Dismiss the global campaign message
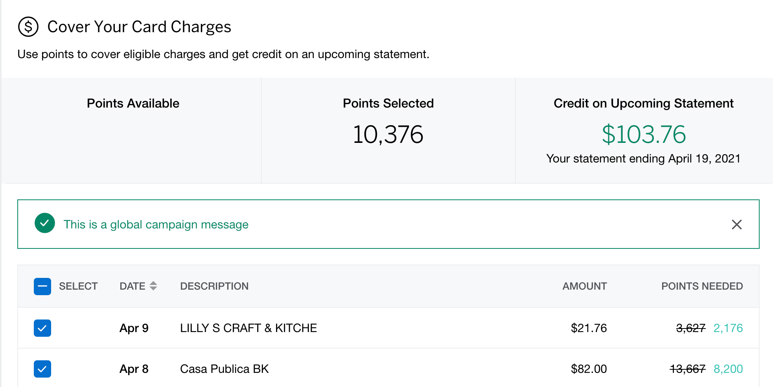 [x=736, y=225]
